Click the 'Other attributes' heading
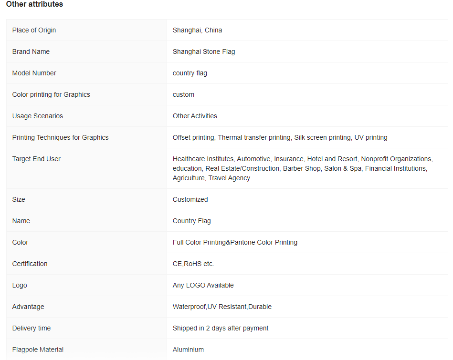 [x=34, y=4]
